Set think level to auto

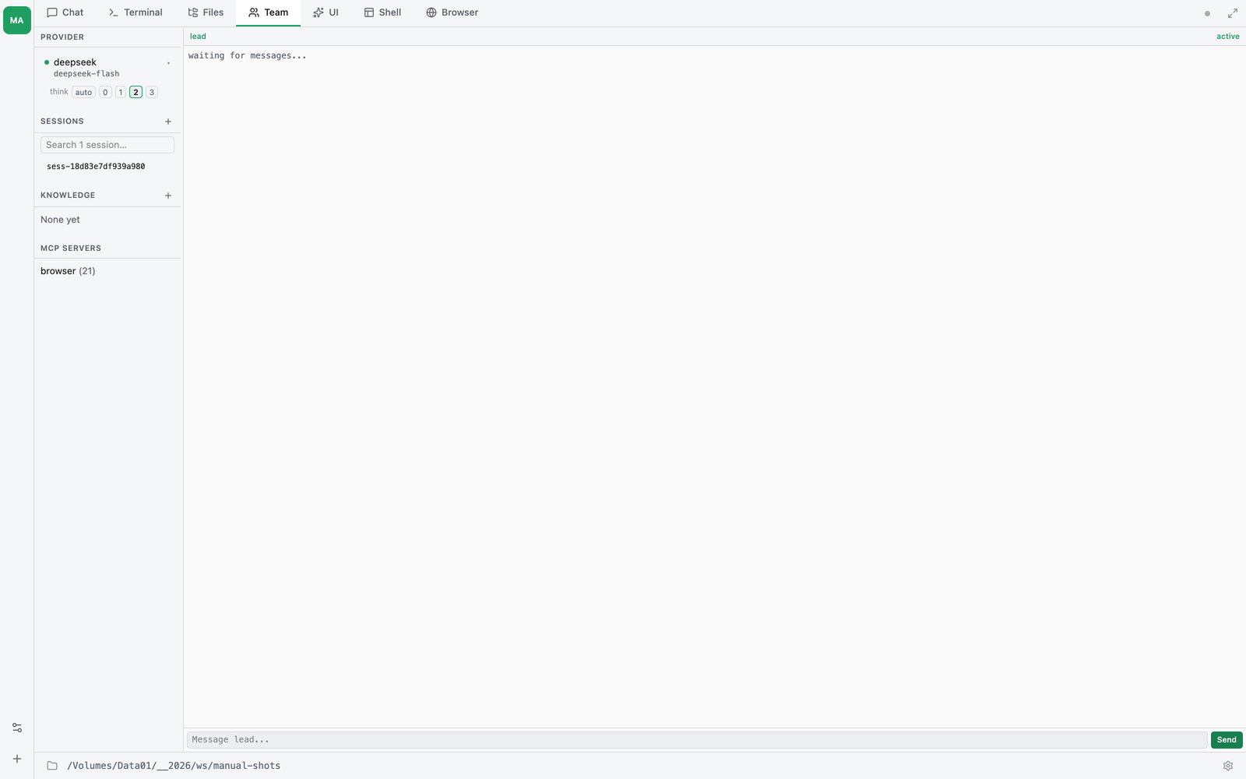pyautogui.click(x=83, y=92)
